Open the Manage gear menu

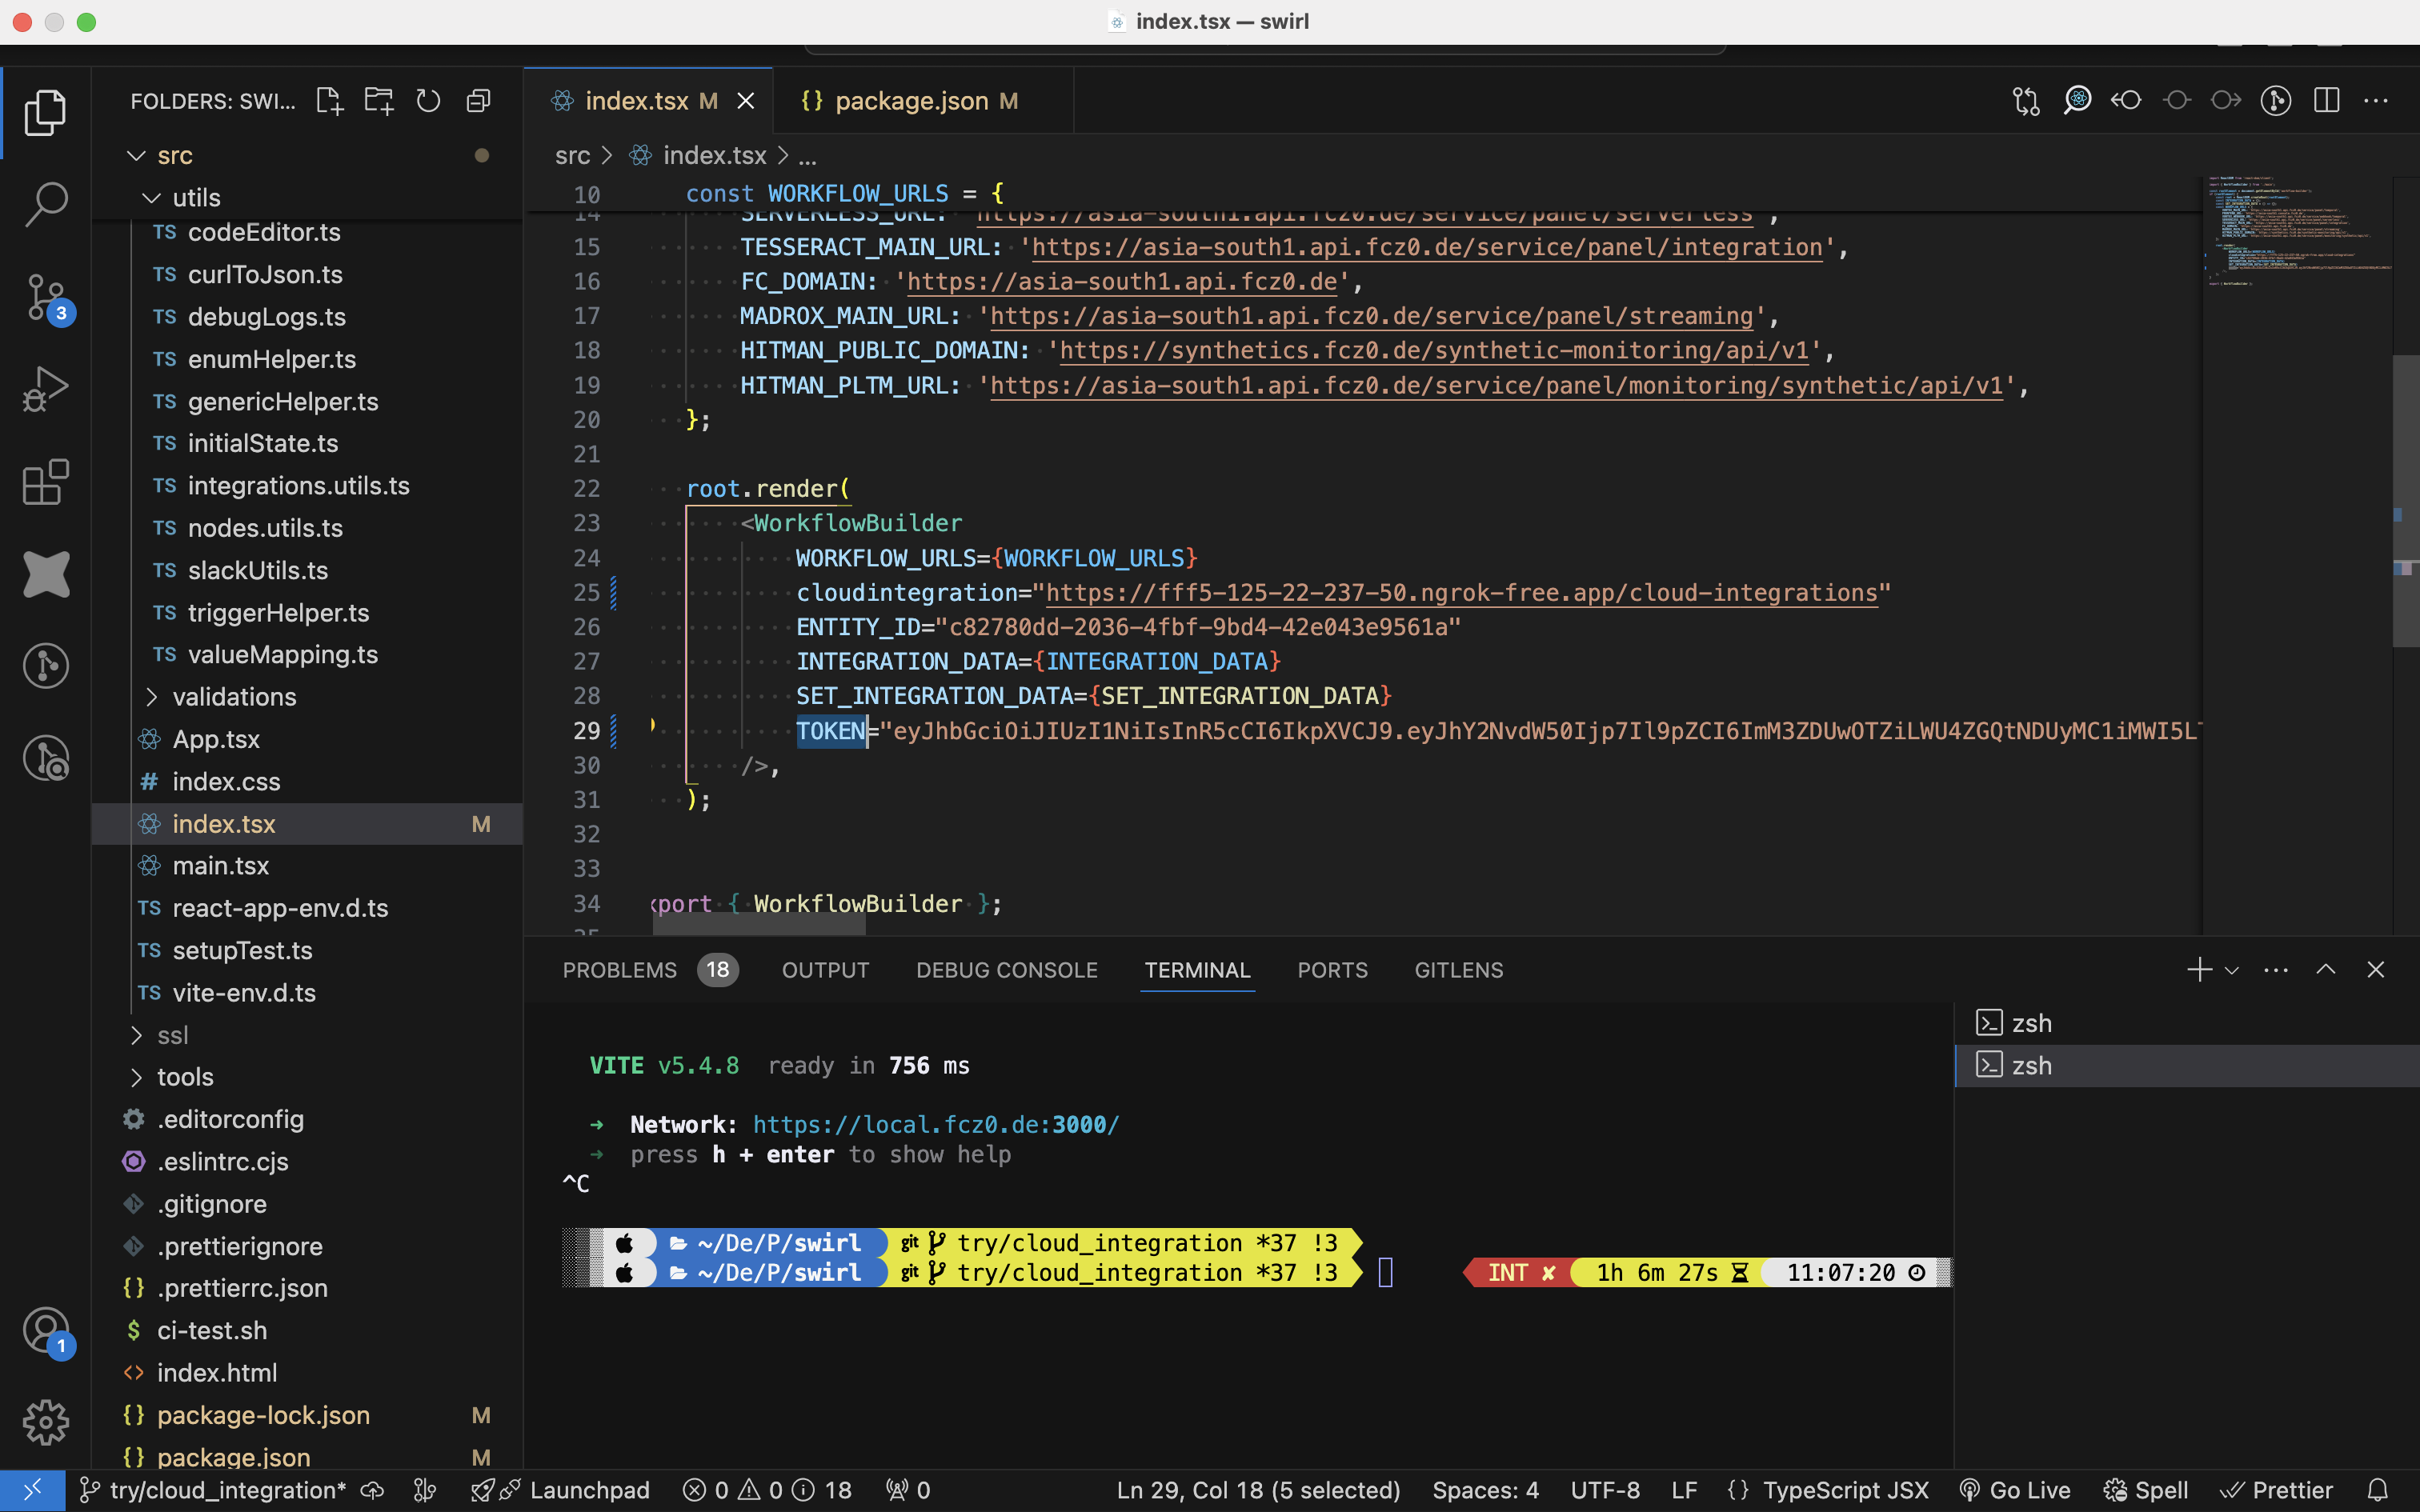pyautogui.click(x=46, y=1422)
